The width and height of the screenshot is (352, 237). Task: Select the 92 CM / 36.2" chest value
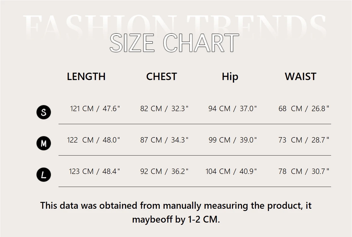point(164,171)
